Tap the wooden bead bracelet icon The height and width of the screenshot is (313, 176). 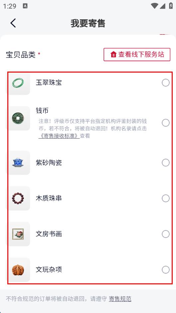point(18,198)
